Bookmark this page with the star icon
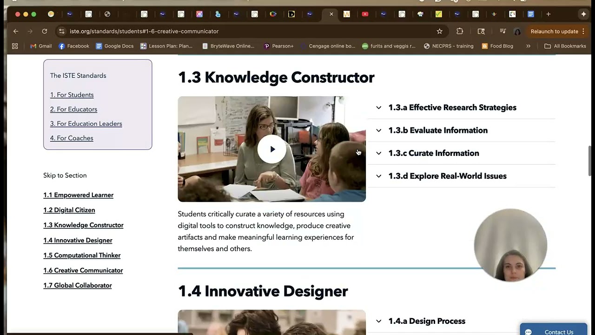 [x=440, y=31]
